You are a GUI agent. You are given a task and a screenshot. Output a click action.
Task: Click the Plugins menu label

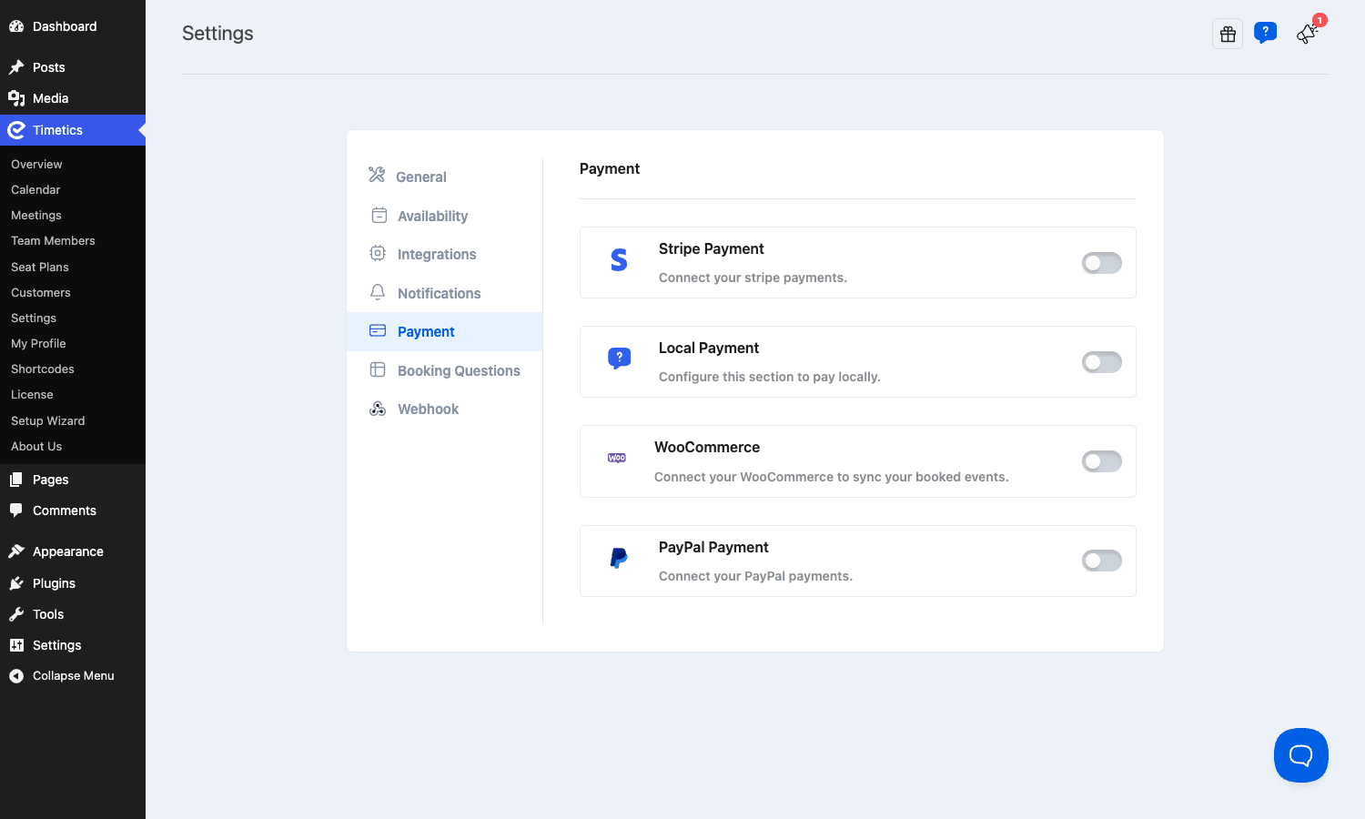tap(54, 583)
